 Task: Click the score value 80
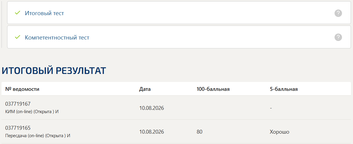(200, 132)
